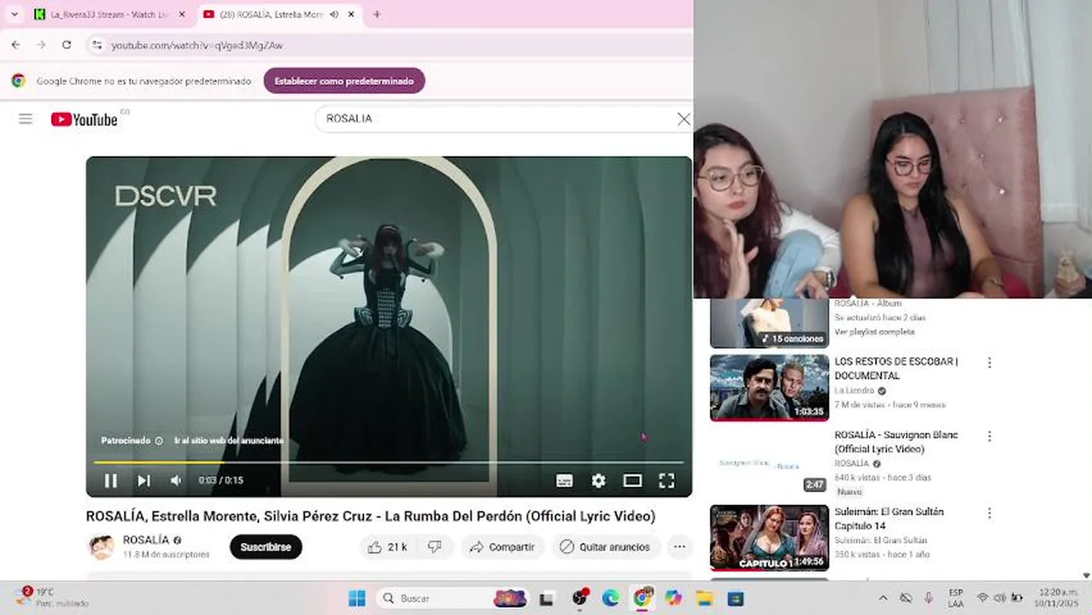Screen dimensions: 1092x615
Task: Close the La_Rivera33 Stream tab
Action: tap(181, 15)
